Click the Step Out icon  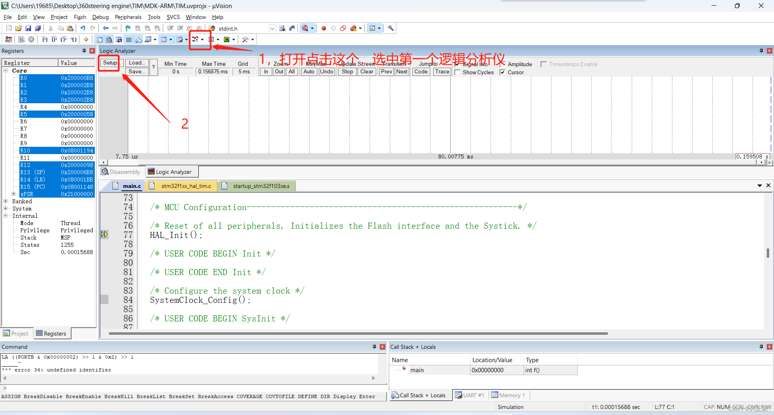click(x=64, y=40)
